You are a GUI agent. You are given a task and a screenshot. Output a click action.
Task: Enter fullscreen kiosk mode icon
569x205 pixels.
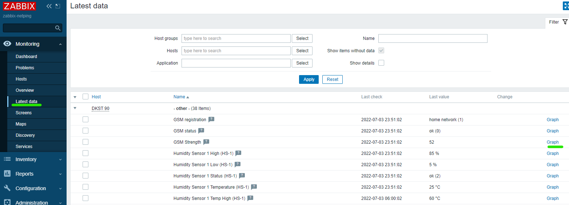coord(566,6)
